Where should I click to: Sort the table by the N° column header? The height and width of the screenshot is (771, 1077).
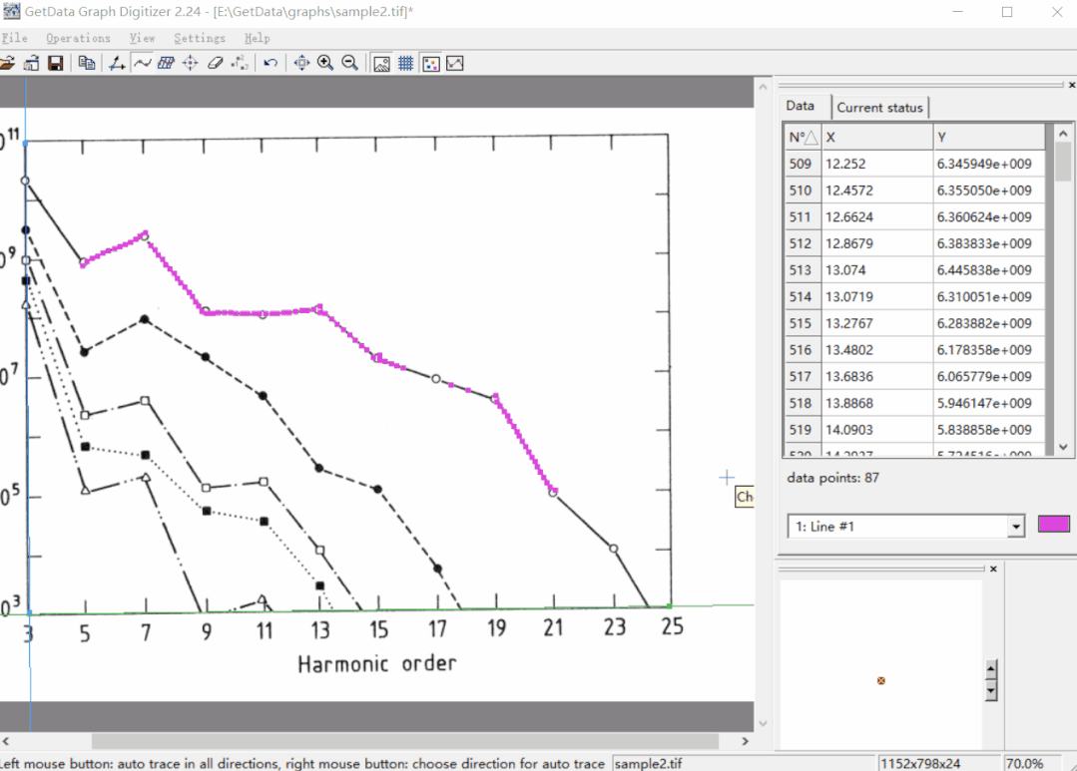click(803, 137)
